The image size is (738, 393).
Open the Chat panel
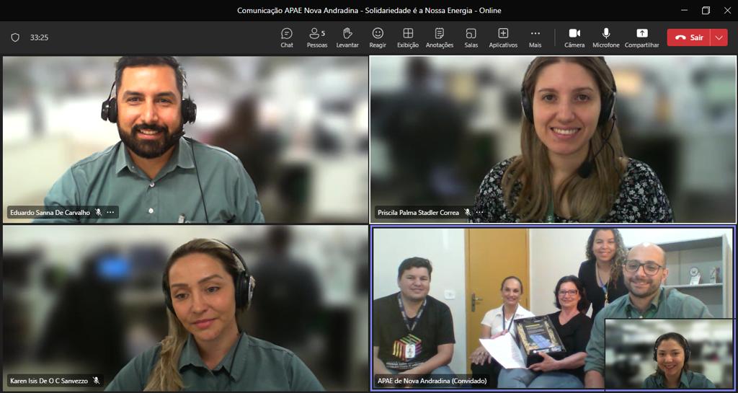click(x=287, y=37)
